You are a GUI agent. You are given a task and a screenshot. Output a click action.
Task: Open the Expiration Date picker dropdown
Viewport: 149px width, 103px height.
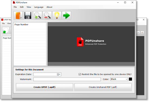click(59, 74)
